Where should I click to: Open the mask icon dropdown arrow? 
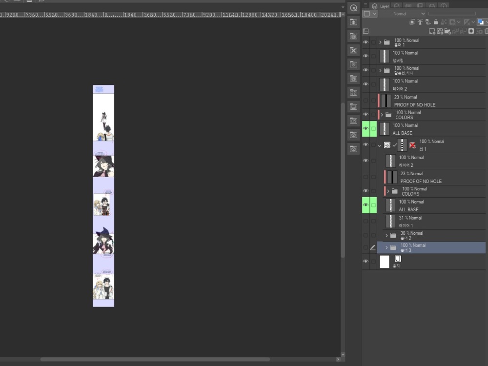point(459,22)
